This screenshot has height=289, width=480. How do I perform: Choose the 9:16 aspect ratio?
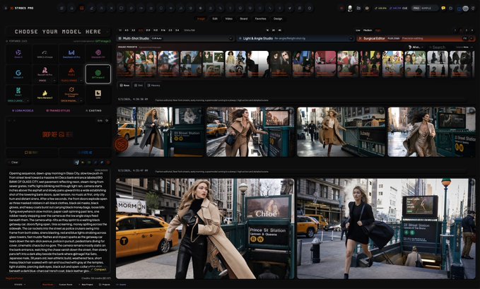[x=163, y=30]
